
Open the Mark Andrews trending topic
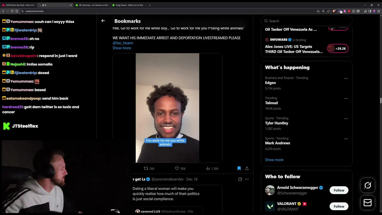click(278, 143)
